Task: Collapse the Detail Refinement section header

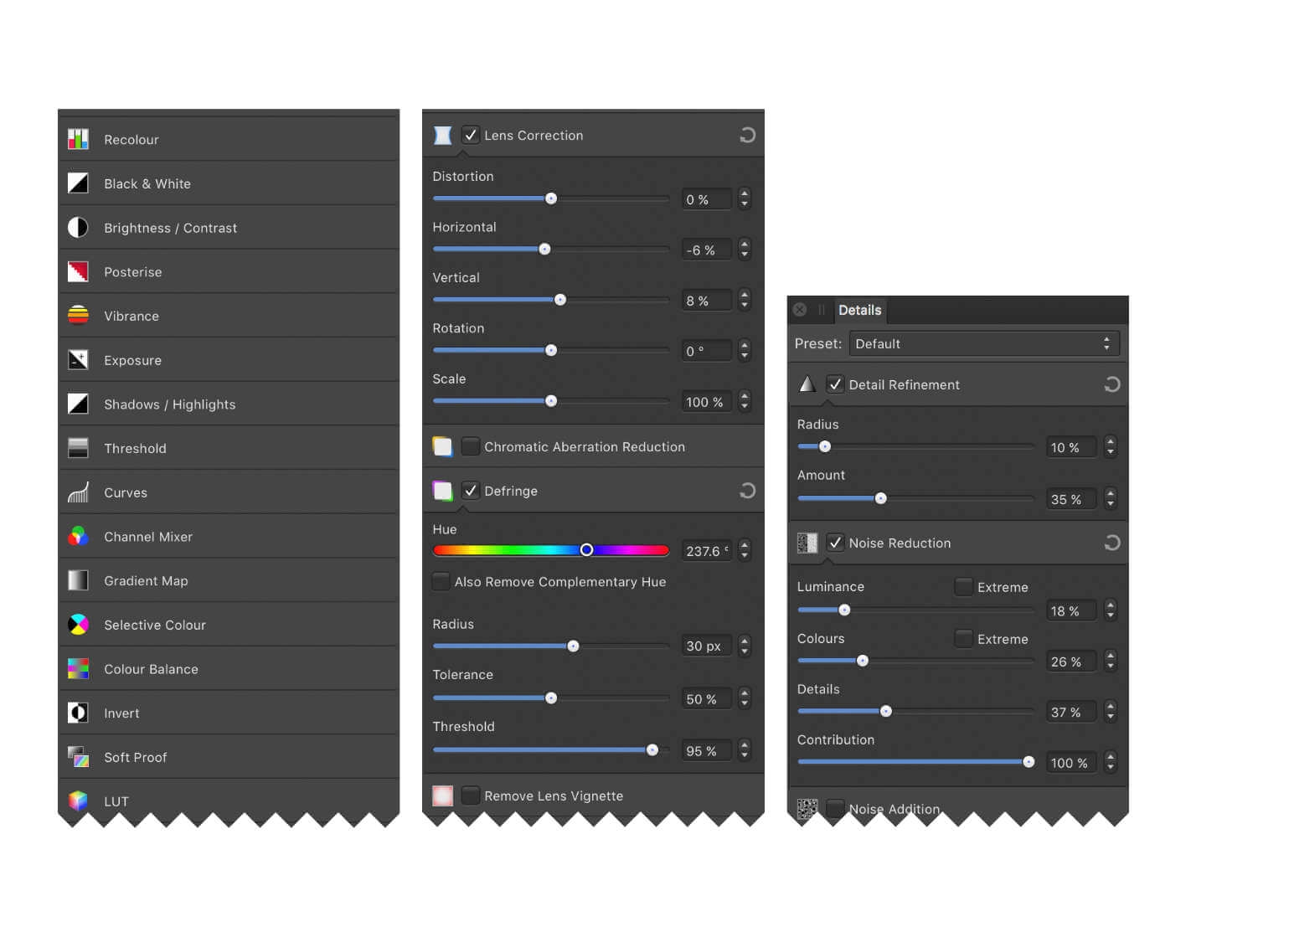Action: click(x=904, y=384)
